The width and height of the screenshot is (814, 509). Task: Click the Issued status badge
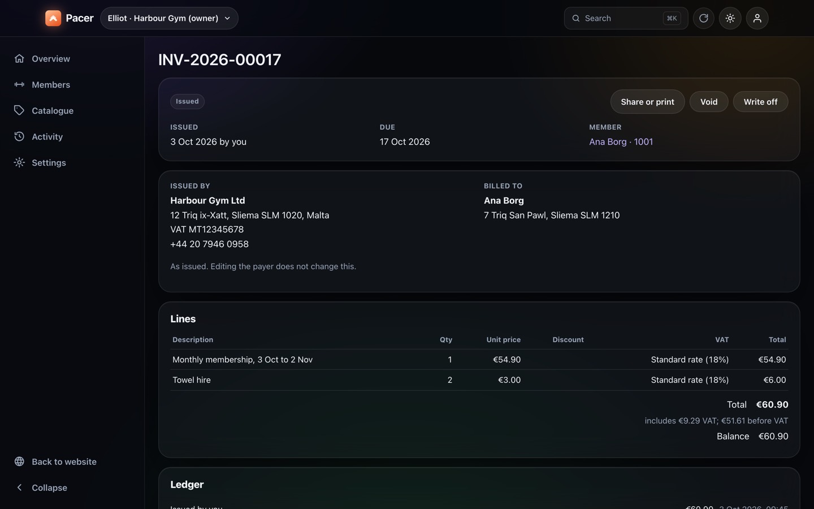[x=187, y=101]
